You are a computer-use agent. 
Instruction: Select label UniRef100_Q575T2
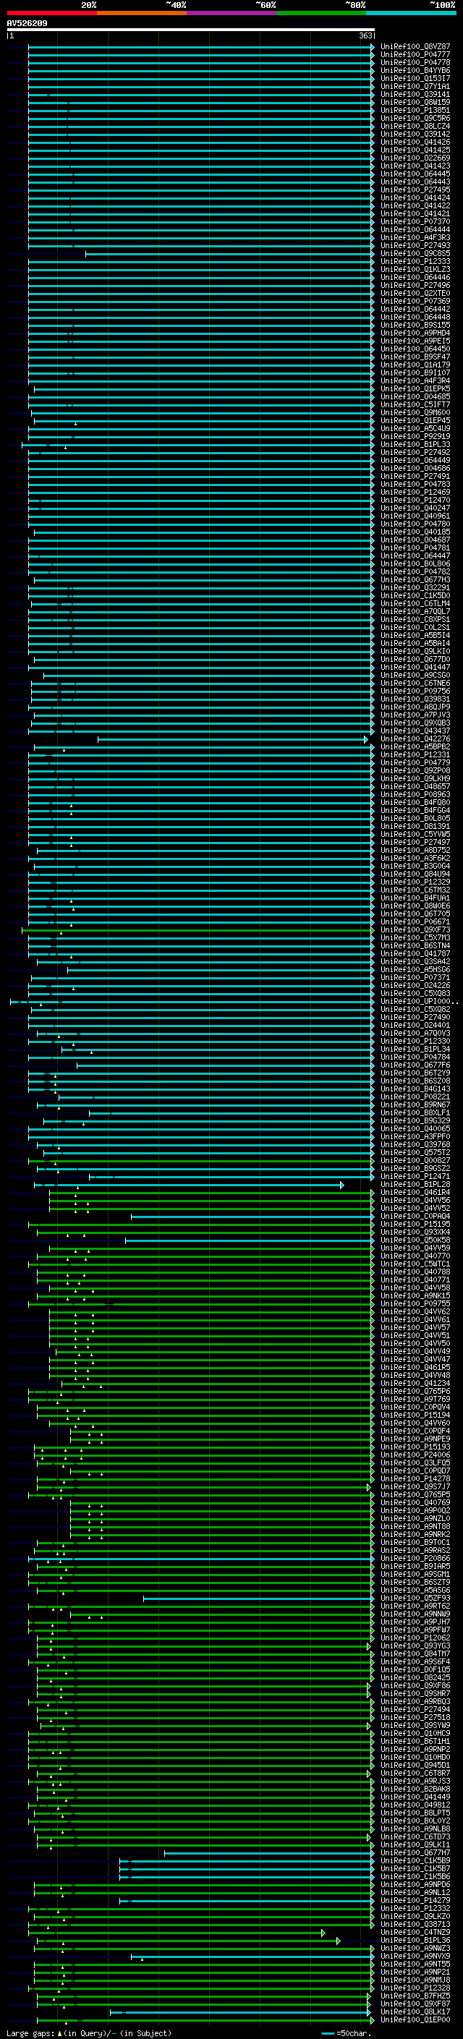click(x=415, y=1152)
